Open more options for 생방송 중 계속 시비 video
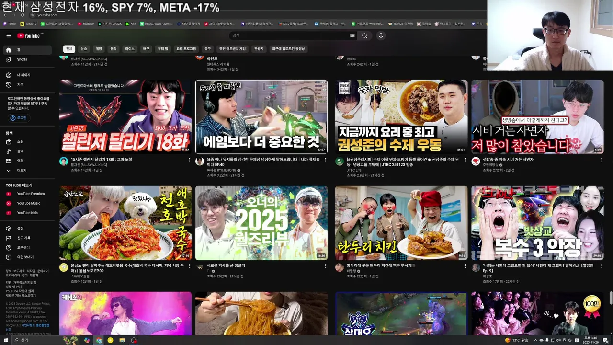This screenshot has width=613, height=345. (x=602, y=160)
